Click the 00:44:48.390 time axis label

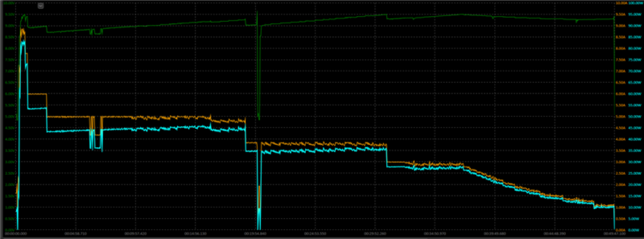pyautogui.click(x=555, y=233)
